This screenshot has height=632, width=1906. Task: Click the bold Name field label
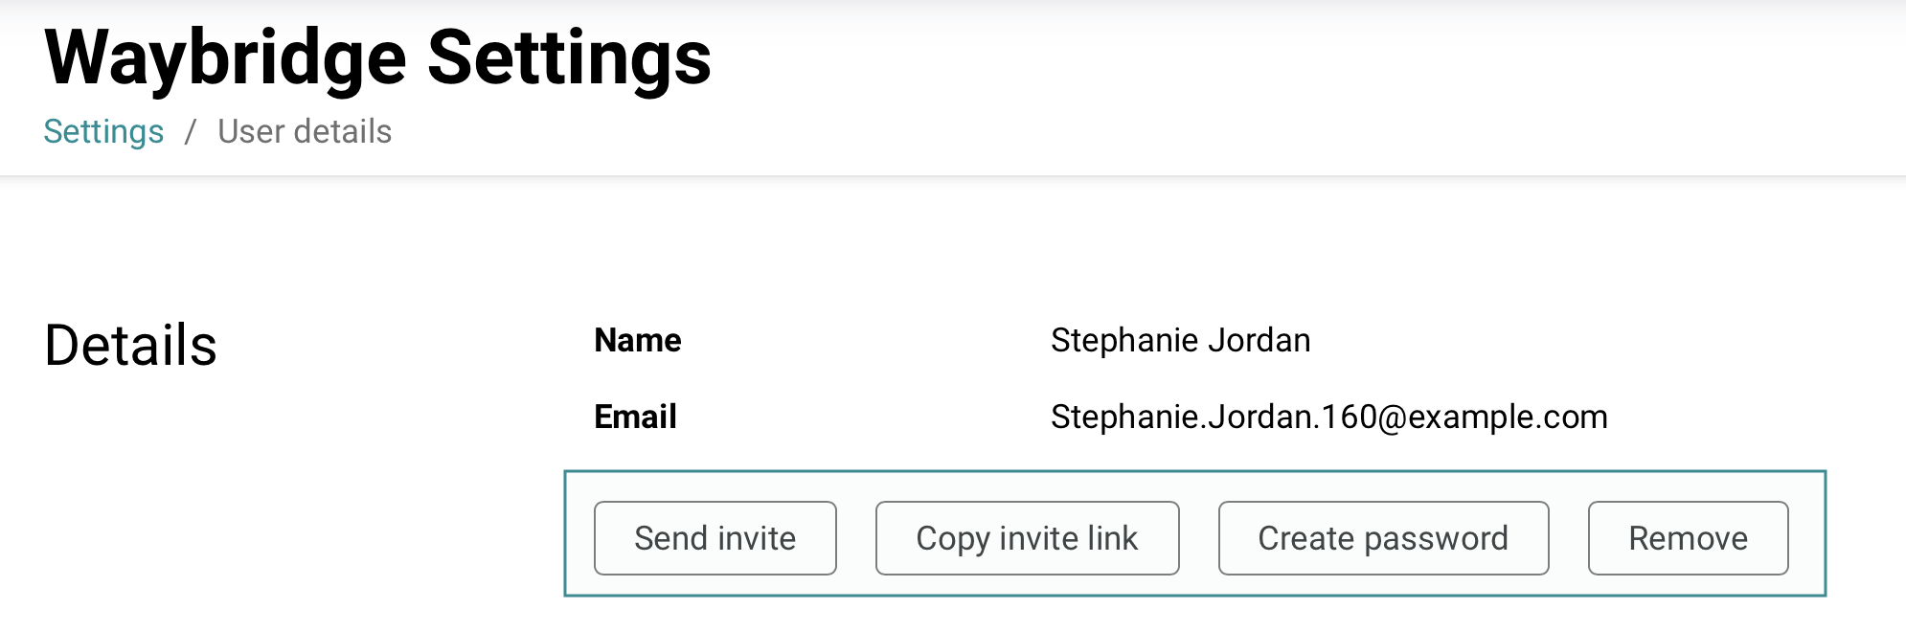[x=637, y=340]
